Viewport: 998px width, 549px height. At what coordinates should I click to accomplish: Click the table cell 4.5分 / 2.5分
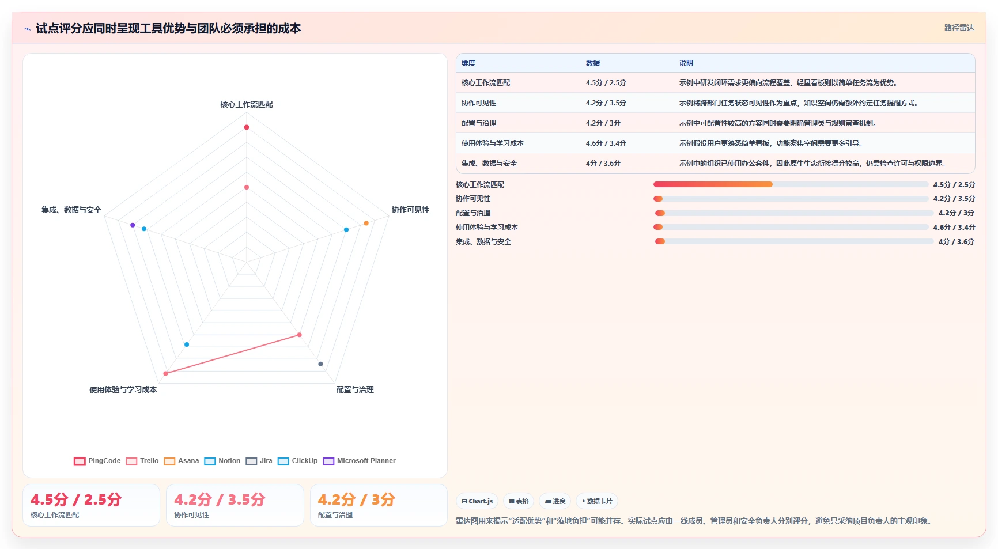click(x=627, y=83)
